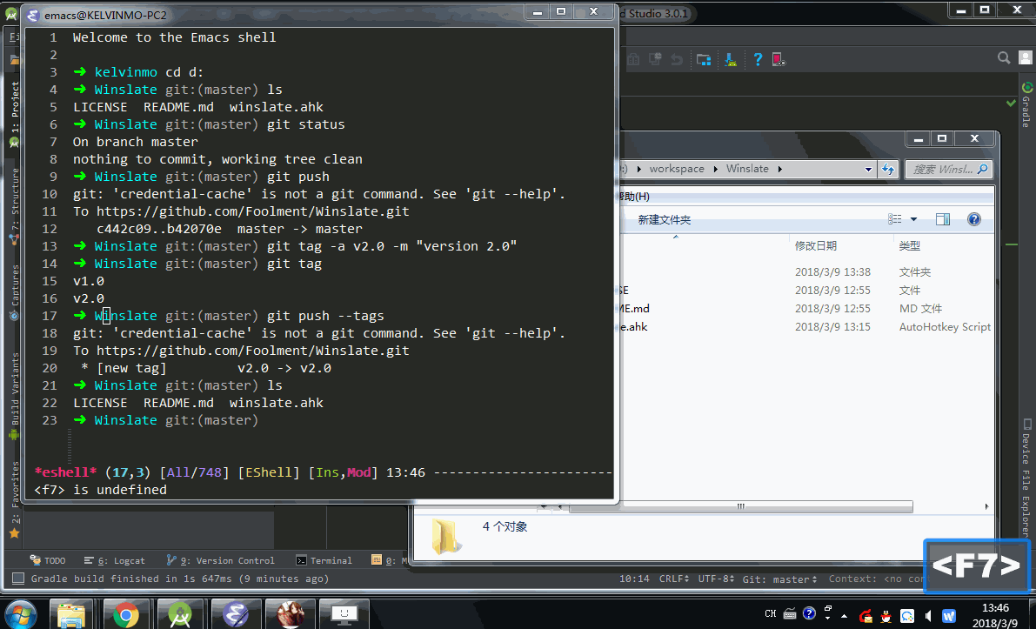This screenshot has height=629, width=1036.
Task: Open the 2: Favorites side panel
Action: click(15, 499)
